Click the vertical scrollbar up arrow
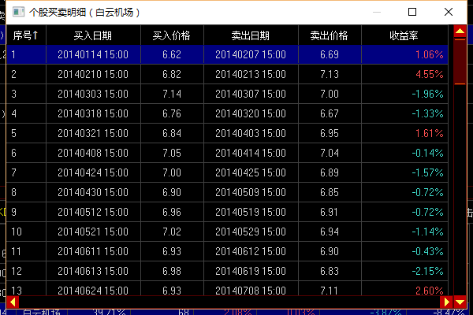473x315 pixels. point(460,31)
